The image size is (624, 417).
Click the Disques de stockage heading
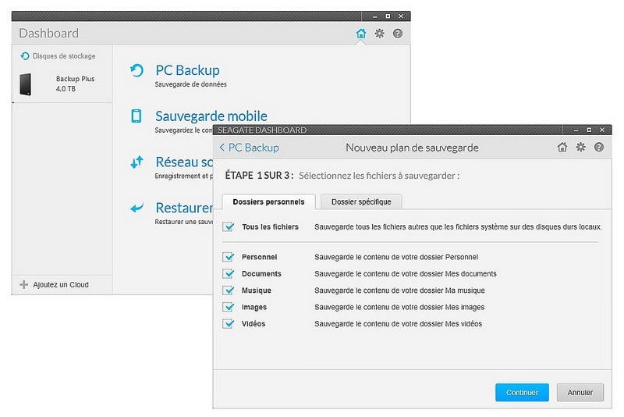coord(64,56)
